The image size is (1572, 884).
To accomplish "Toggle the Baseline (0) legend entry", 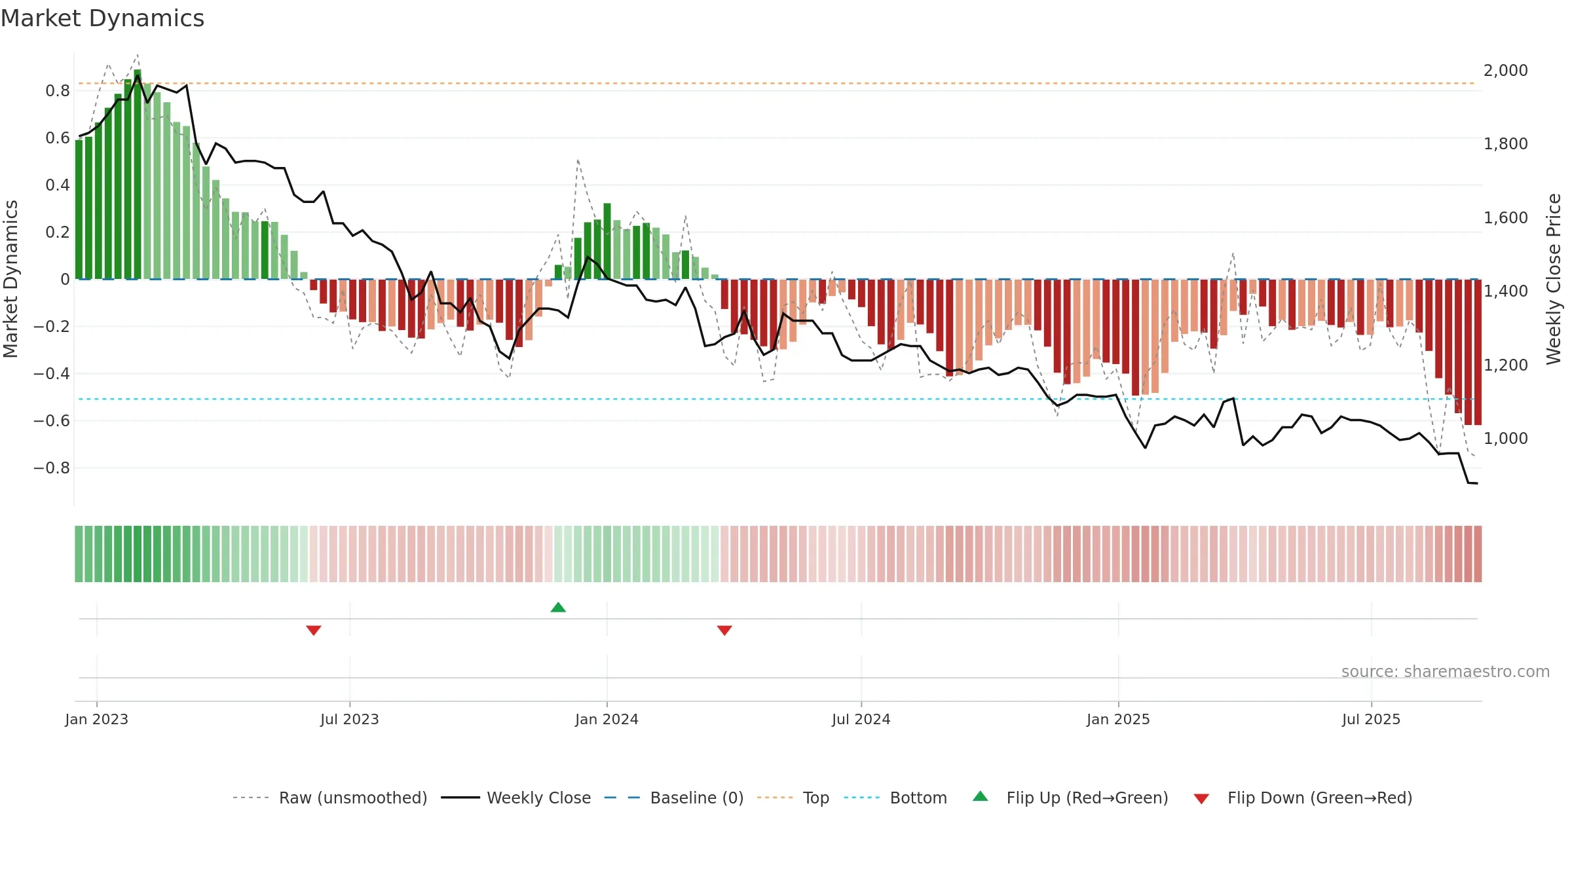I will (673, 798).
